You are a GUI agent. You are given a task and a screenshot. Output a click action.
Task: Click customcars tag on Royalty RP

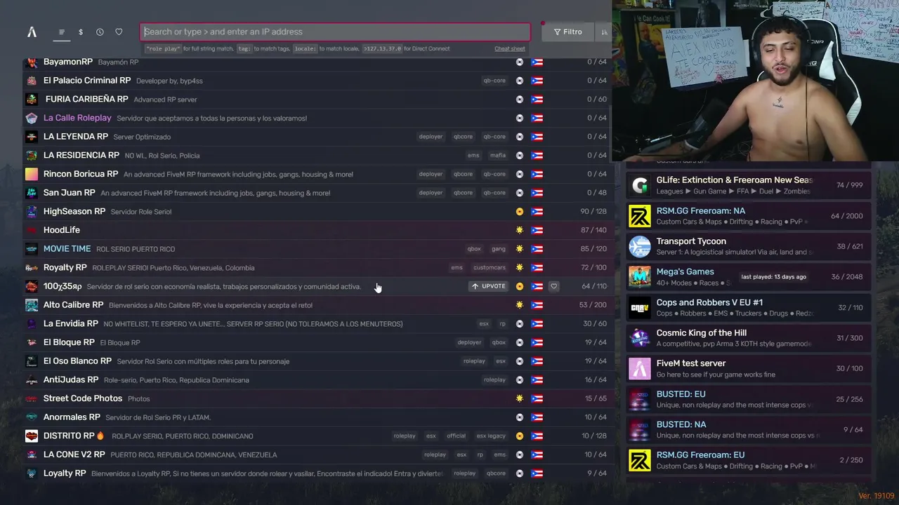[x=490, y=267]
